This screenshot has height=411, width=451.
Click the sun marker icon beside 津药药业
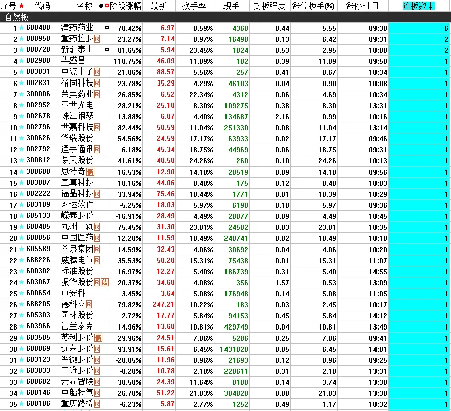[x=107, y=28]
